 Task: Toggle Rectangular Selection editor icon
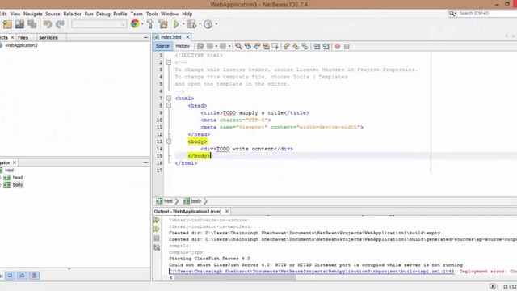tap(275, 46)
